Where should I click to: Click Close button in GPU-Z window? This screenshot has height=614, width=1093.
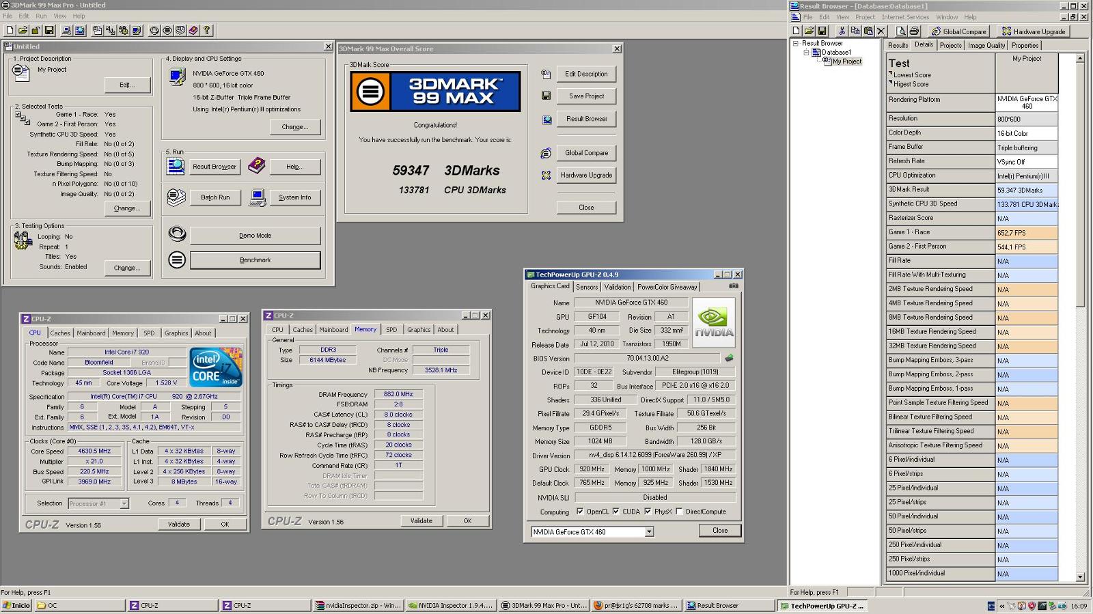[720, 531]
